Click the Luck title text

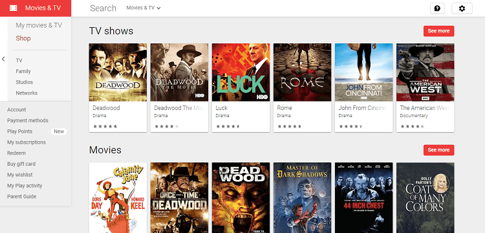point(221,108)
